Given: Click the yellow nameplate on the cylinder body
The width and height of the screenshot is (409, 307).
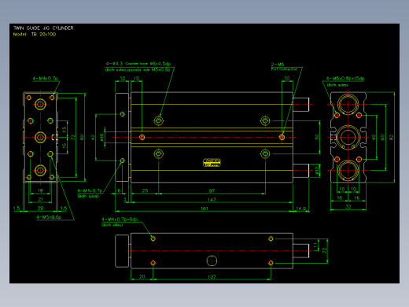Looking at the screenshot, I should point(212,163).
